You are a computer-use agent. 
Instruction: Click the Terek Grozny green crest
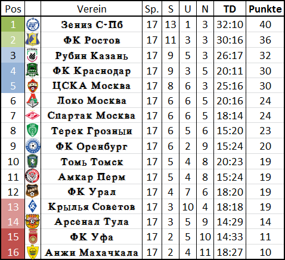[x=33, y=131]
